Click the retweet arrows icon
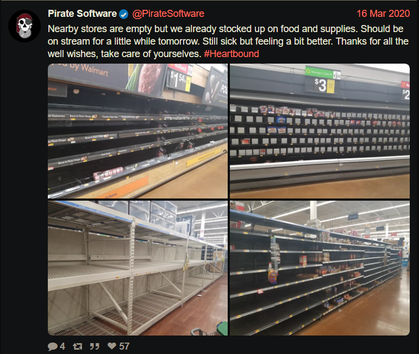The width and height of the screenshot is (419, 354). [78, 346]
